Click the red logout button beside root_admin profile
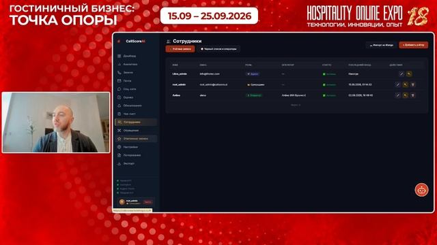Viewport: 437px width, 245px height. point(147,202)
